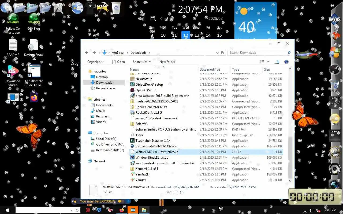Click the 66% CPU meter in dock

[335, 102]
